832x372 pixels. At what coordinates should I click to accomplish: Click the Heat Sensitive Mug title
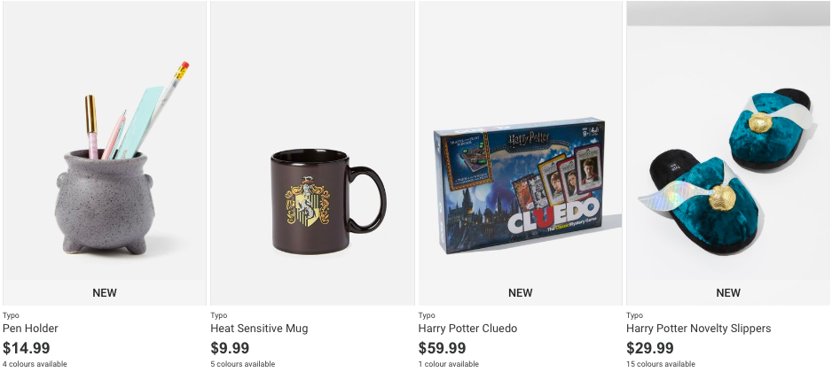[x=259, y=329]
